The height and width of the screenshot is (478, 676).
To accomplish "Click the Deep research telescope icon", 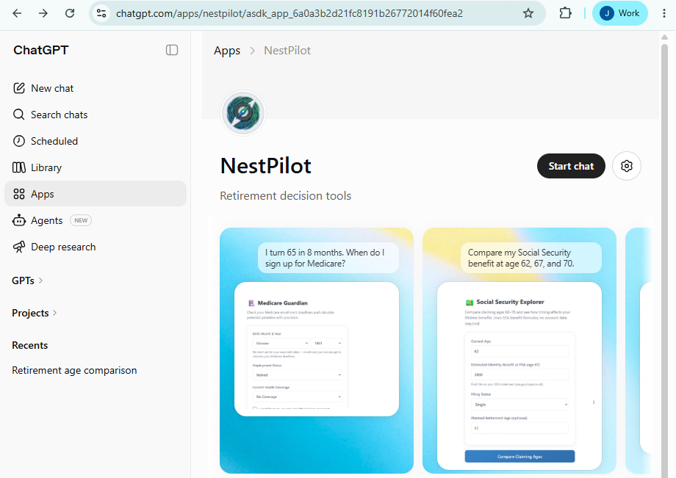I will point(19,247).
